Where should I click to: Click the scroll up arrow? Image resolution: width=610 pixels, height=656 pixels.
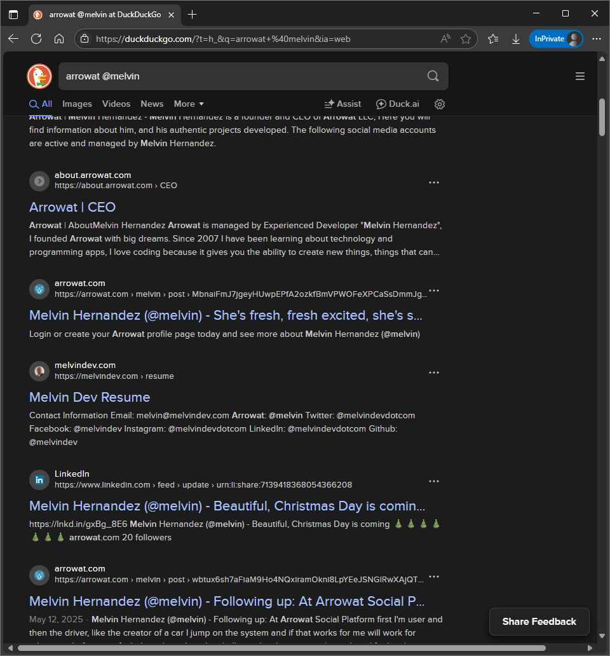602,59
